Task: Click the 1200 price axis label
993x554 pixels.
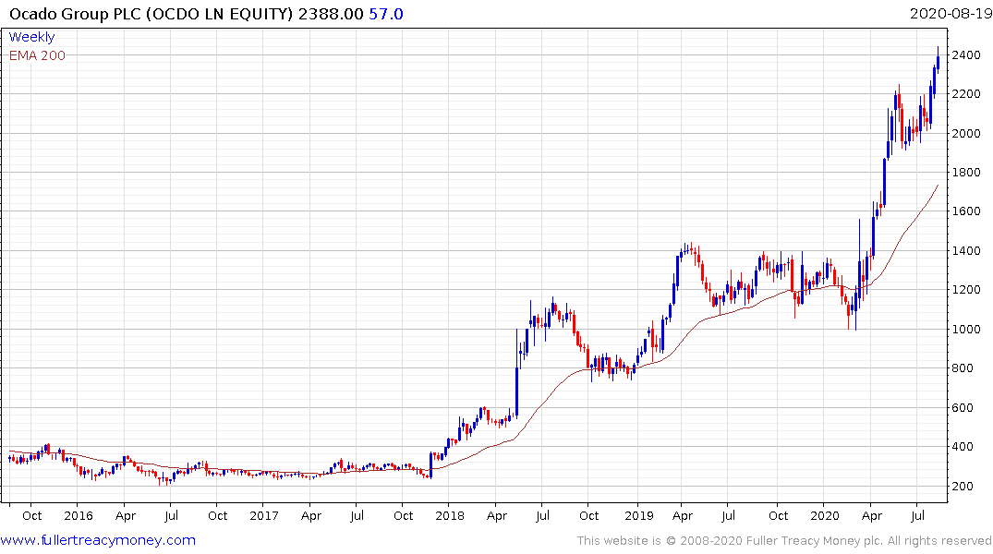Action: [x=966, y=290]
